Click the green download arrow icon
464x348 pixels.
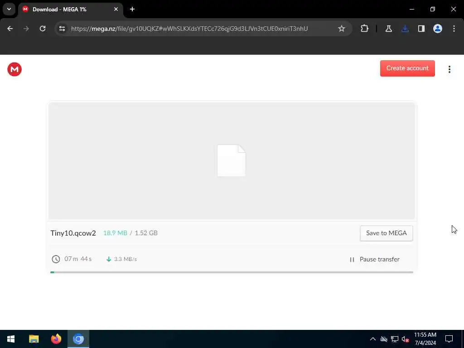(x=109, y=259)
